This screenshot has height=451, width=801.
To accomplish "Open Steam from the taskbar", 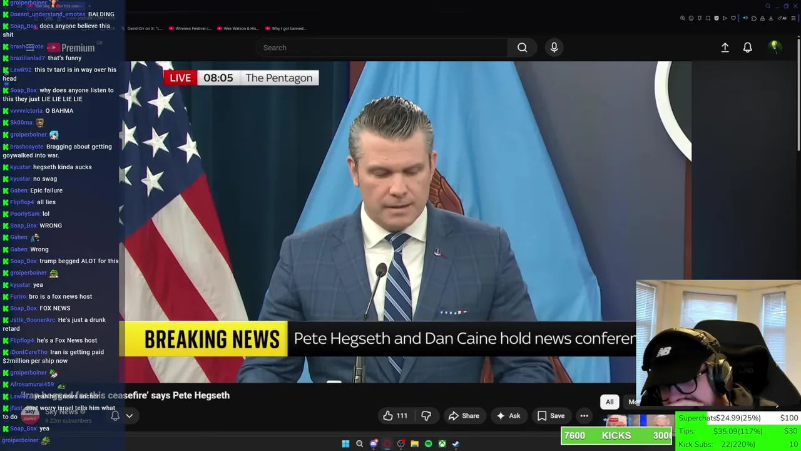I will pyautogui.click(x=456, y=444).
